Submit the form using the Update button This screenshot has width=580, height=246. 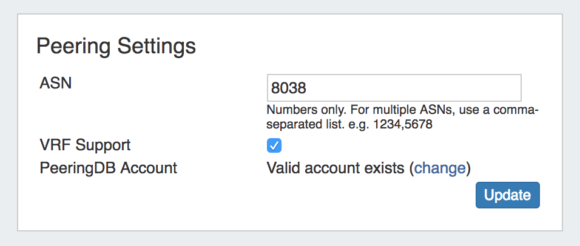507,194
